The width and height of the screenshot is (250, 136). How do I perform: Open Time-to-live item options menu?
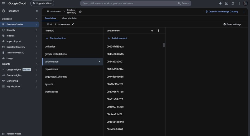37,53
